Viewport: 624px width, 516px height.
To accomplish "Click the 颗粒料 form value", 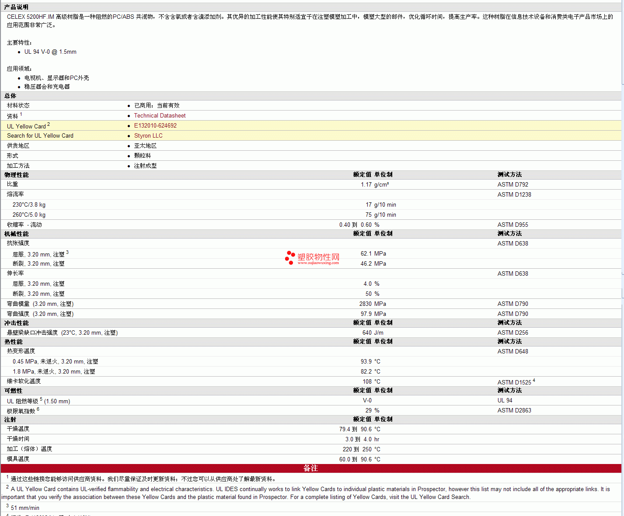I will [x=143, y=156].
